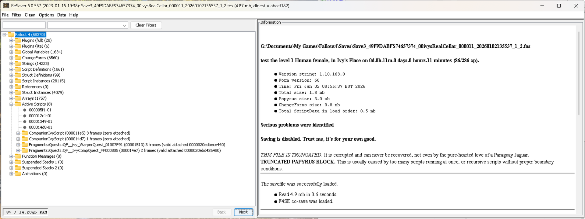Click folder icon of ivy_WarperQuest fragment
585x219 pixels.
(25, 145)
